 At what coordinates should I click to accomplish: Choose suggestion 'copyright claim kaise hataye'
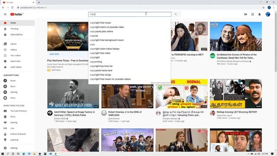129,49
